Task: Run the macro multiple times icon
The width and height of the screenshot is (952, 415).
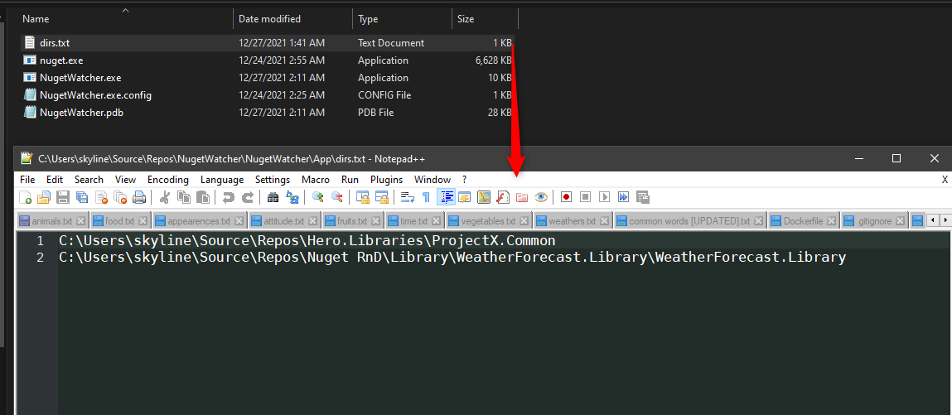Action: click(623, 197)
